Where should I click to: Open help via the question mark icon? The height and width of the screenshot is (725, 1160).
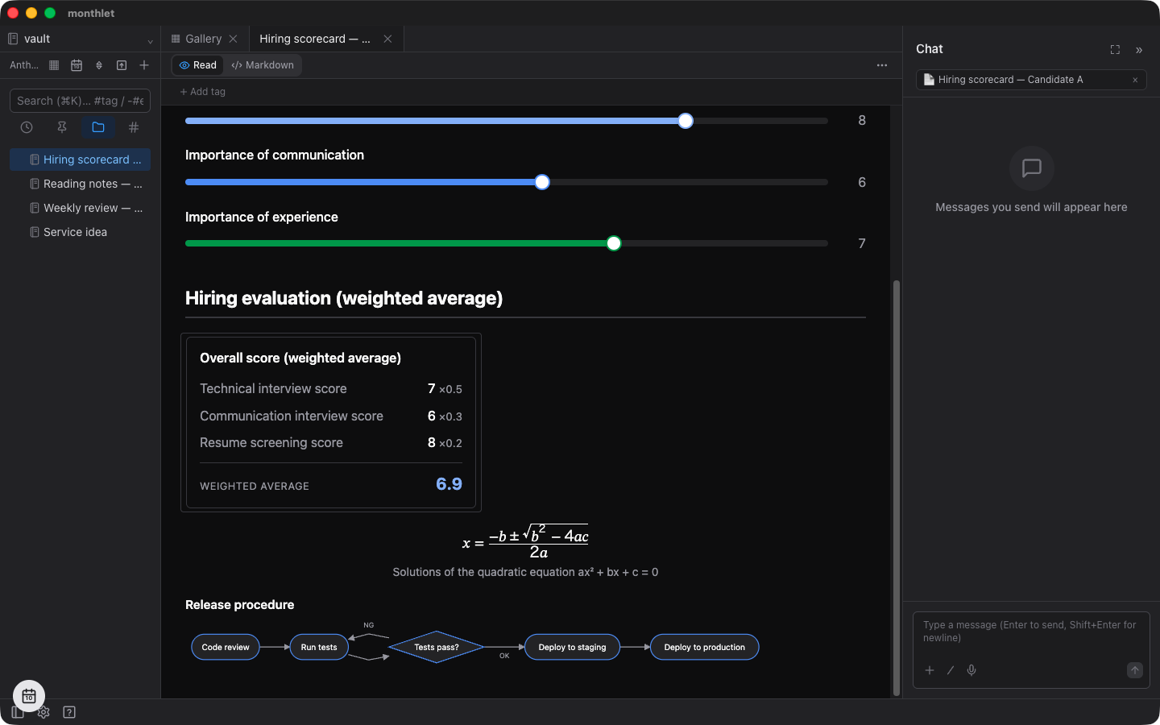point(69,712)
